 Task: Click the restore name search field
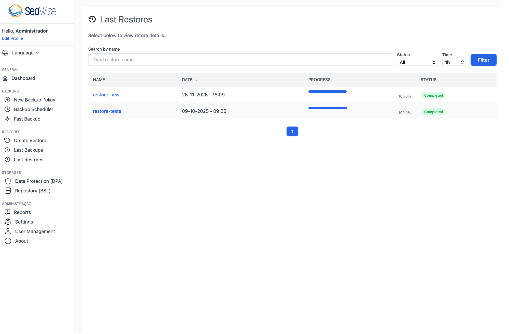[x=240, y=60]
